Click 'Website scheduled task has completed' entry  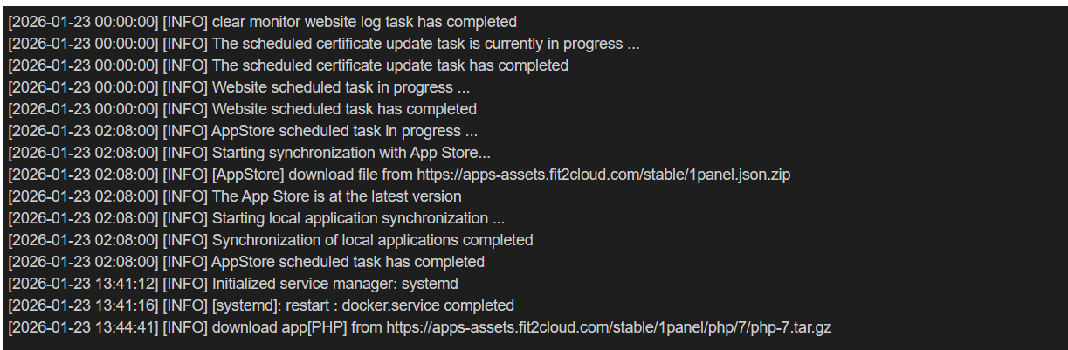click(344, 109)
